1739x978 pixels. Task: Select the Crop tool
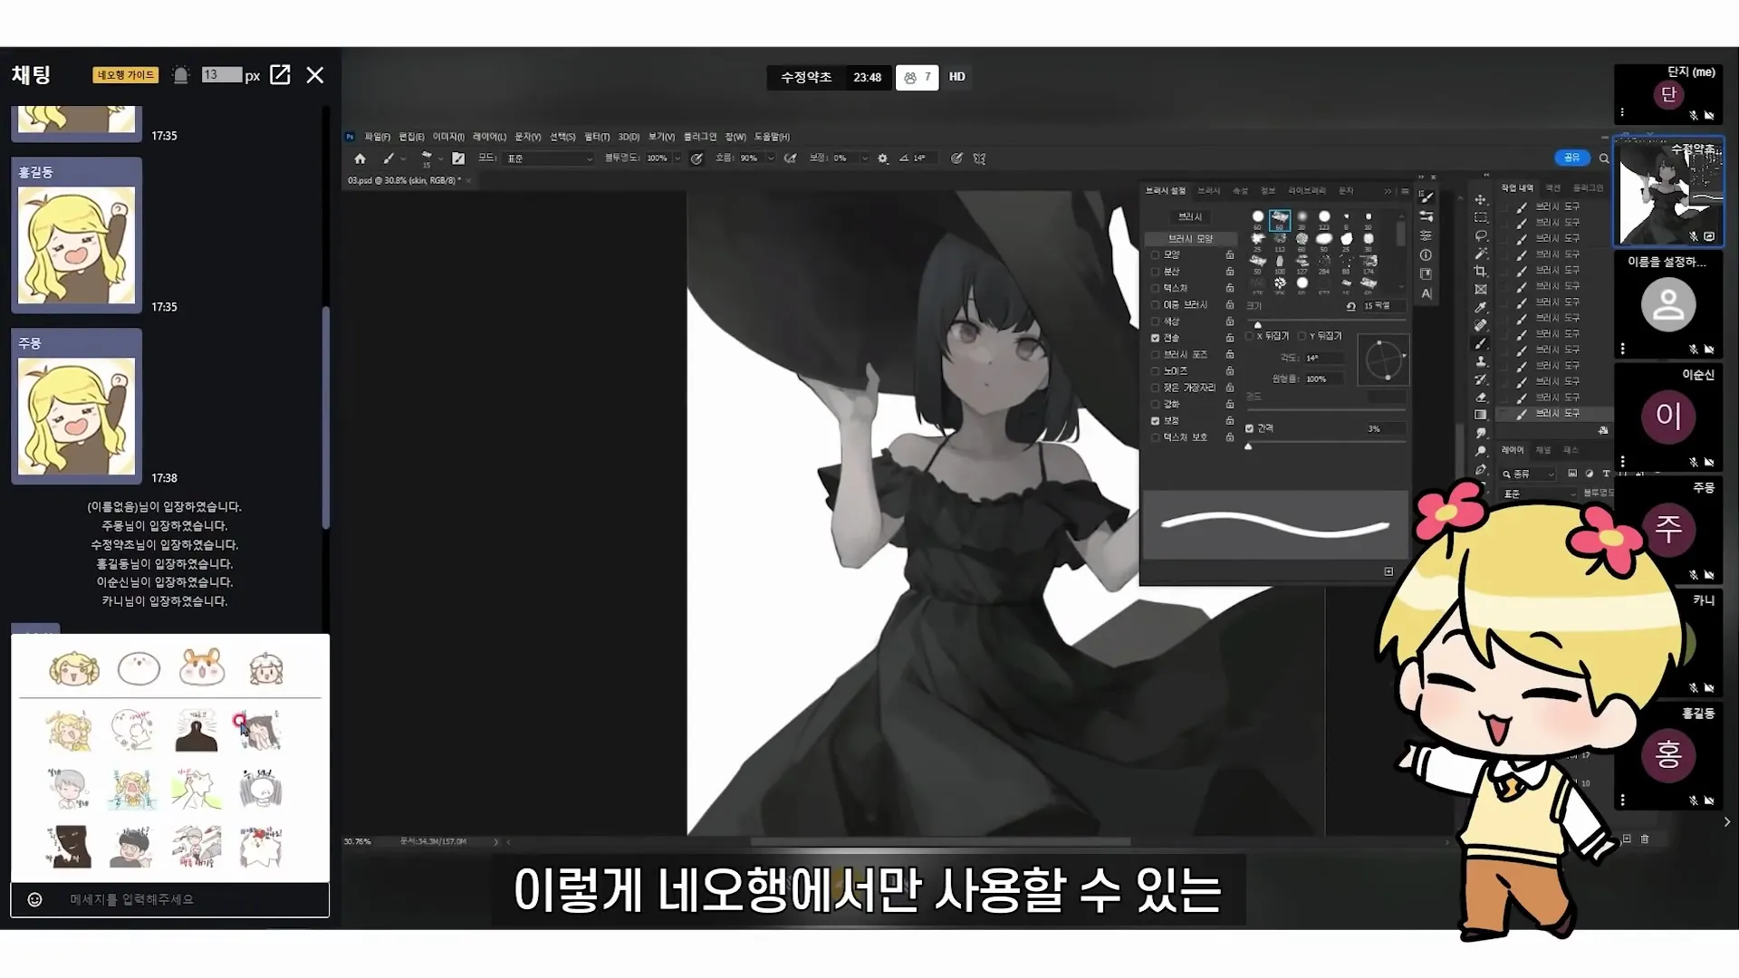[x=1481, y=271]
